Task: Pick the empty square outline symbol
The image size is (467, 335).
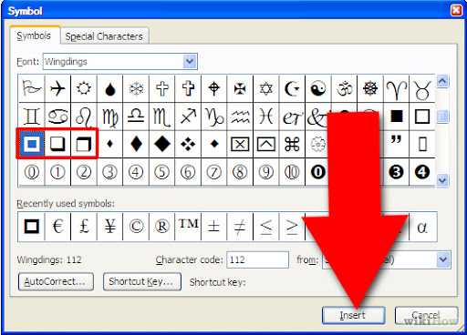Action: (422, 117)
